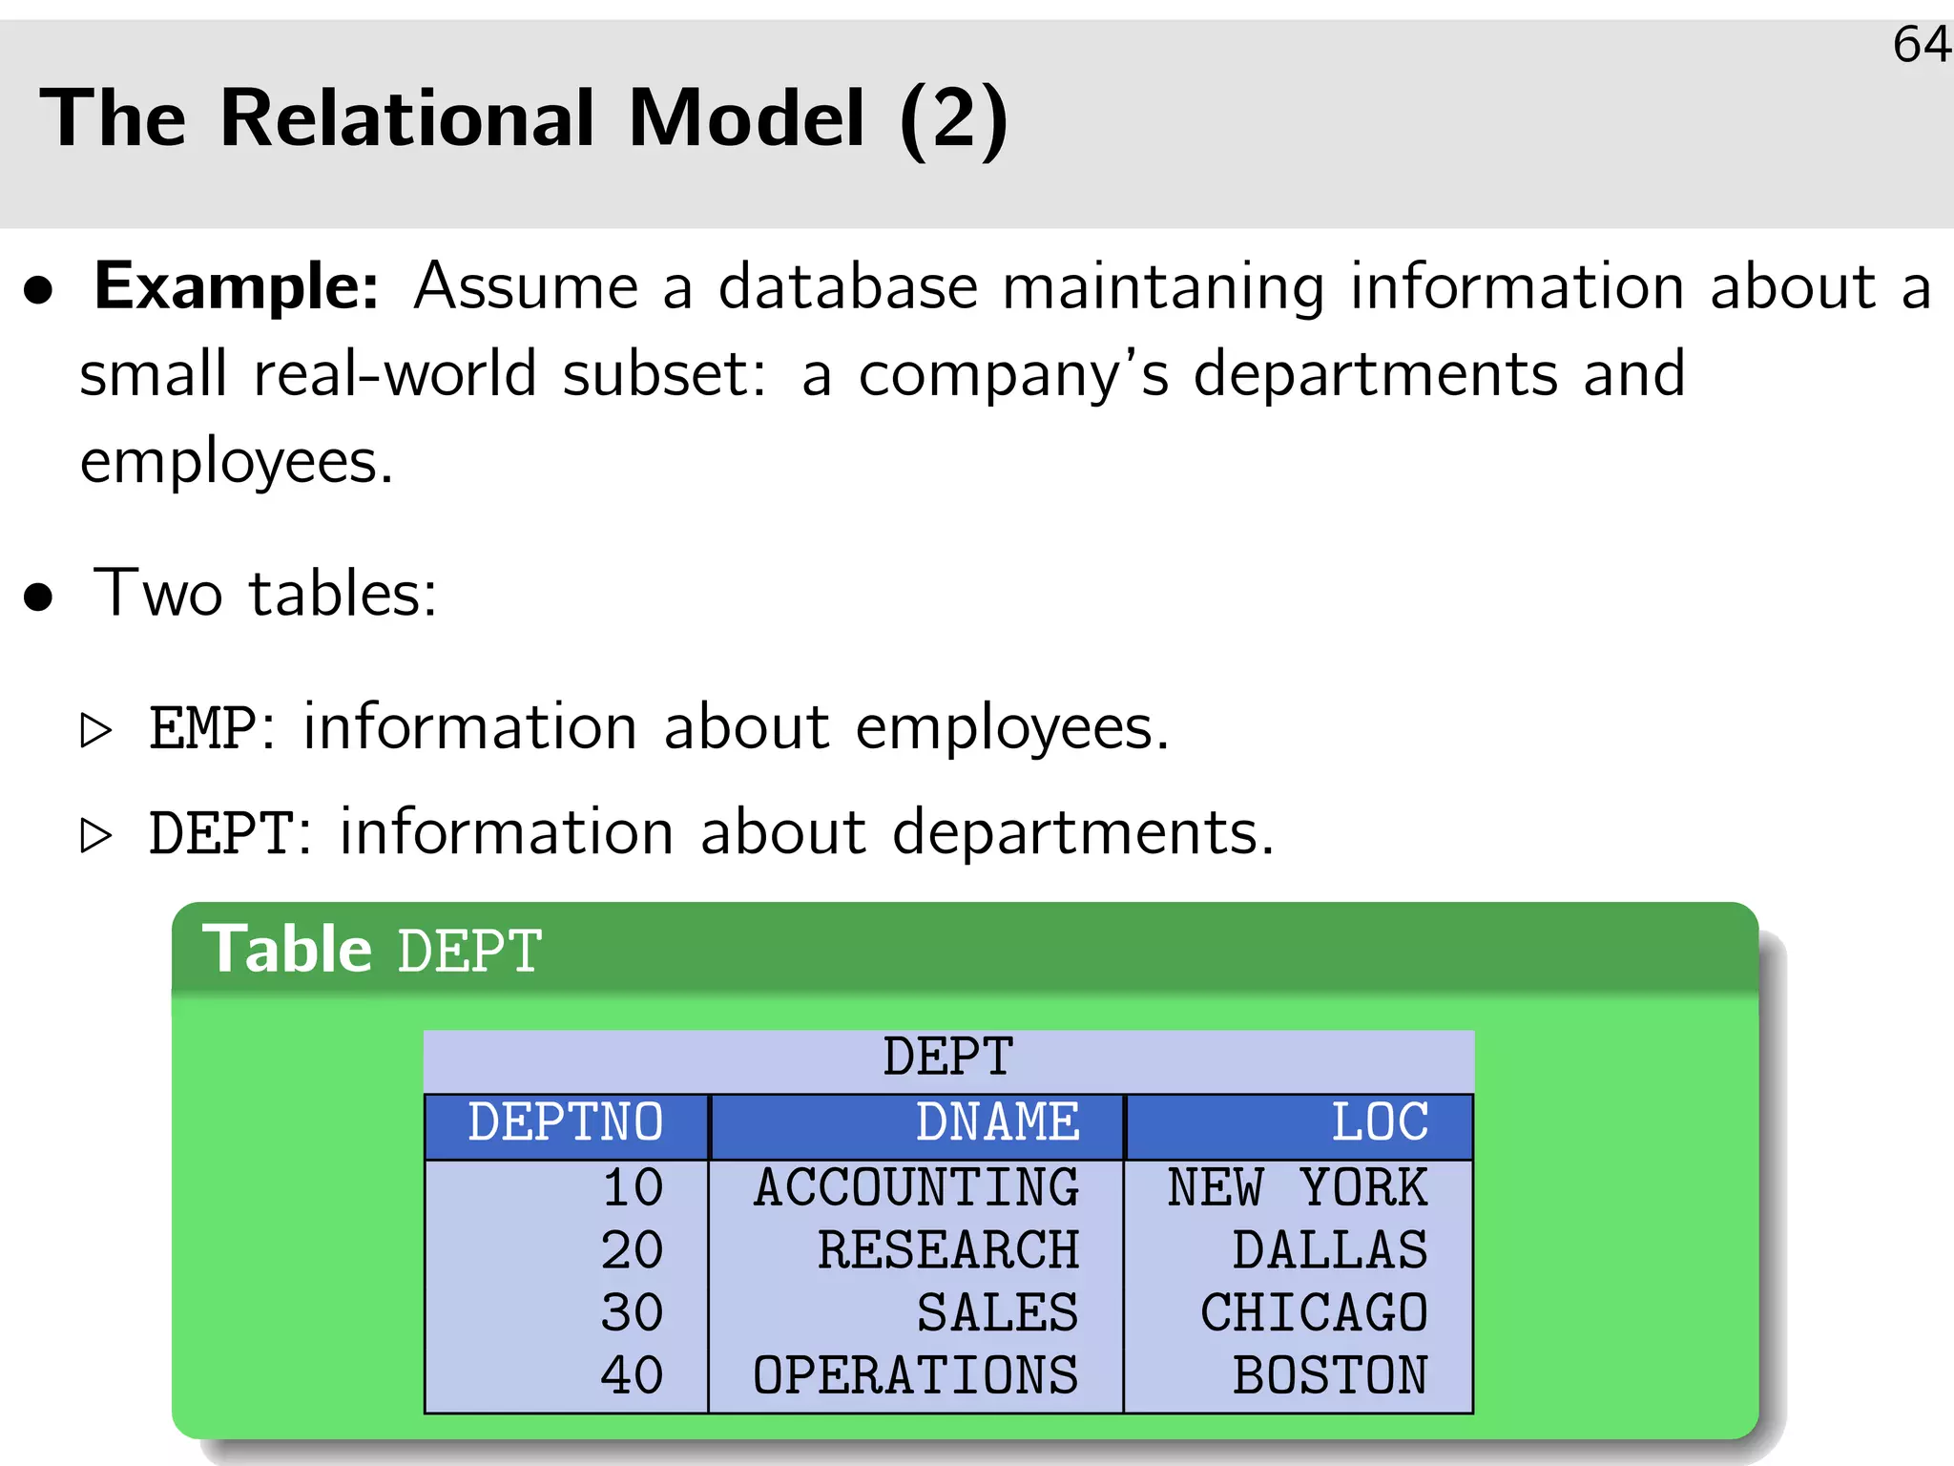Select the LOC column header
Image resolution: width=1954 pixels, height=1466 pixels.
[x=1379, y=1123]
